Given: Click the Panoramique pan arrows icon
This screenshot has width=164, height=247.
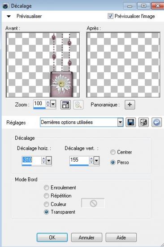Looking at the screenshot, I should click(x=130, y=105).
